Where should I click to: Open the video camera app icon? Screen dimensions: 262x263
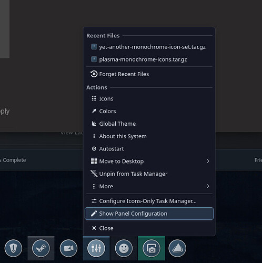pyautogui.click(x=68, y=248)
